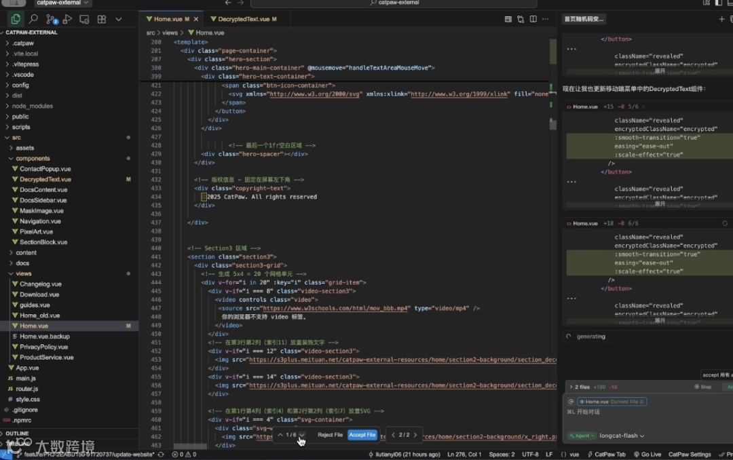Open style.css in the explorer

click(28, 399)
